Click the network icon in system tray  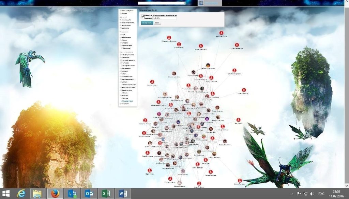(306, 194)
